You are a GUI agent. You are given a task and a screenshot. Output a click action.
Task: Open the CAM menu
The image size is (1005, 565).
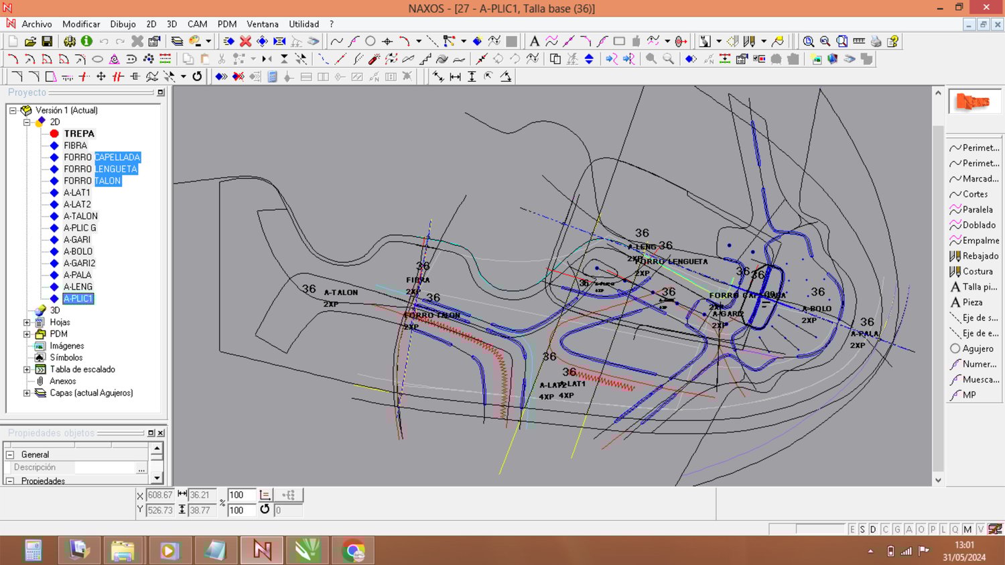point(197,24)
